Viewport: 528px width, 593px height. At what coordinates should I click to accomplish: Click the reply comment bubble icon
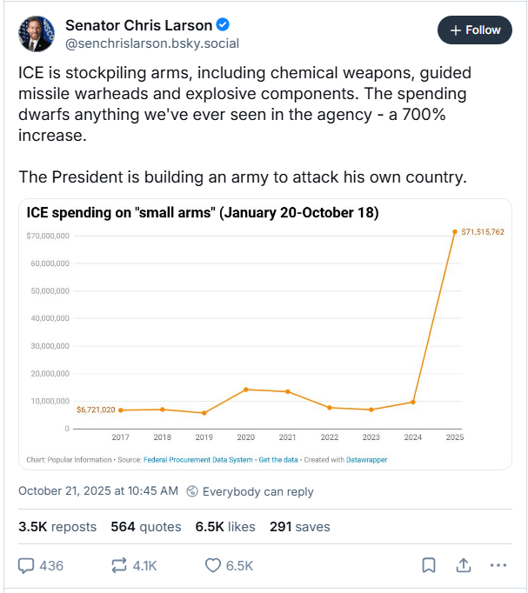click(26, 565)
